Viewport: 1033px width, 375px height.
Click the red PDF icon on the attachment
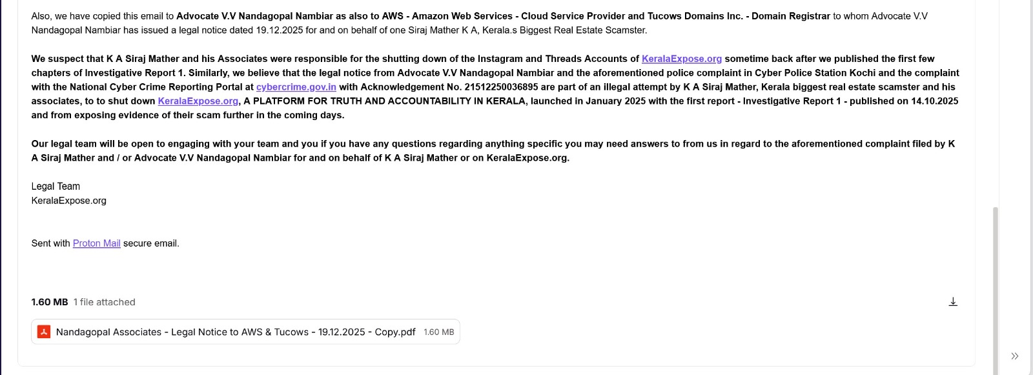[44, 332]
